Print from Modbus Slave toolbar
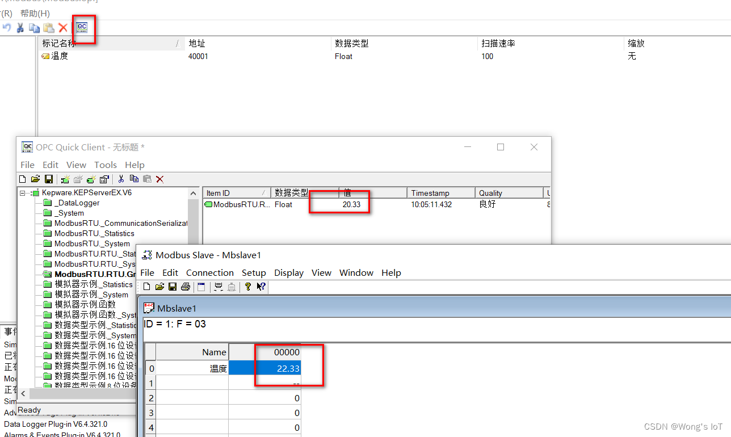Screen dimensions: 731x437 186,287
